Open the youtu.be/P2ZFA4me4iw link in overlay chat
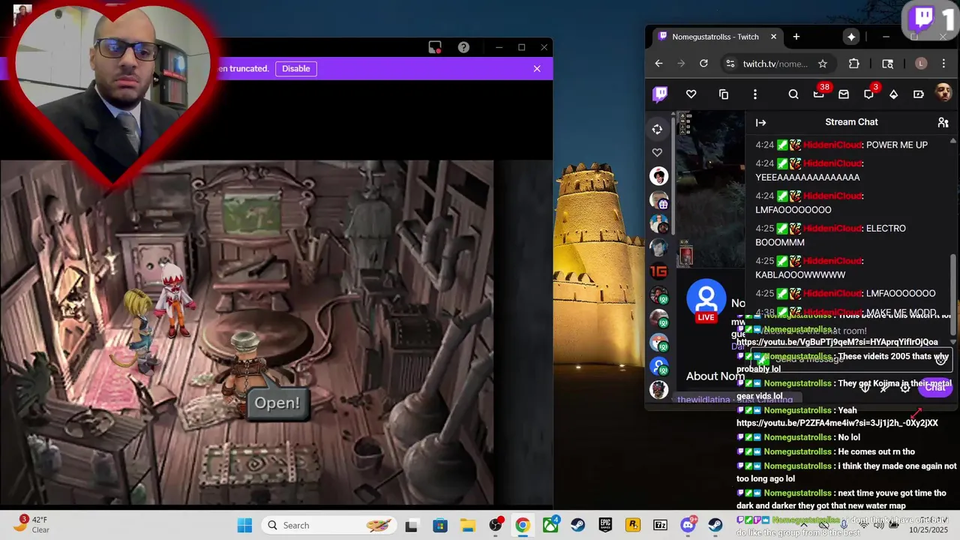 coord(837,423)
